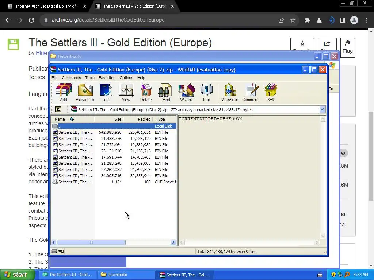Switch to The Settlers III - Gold taskbar button

[x=68, y=275]
